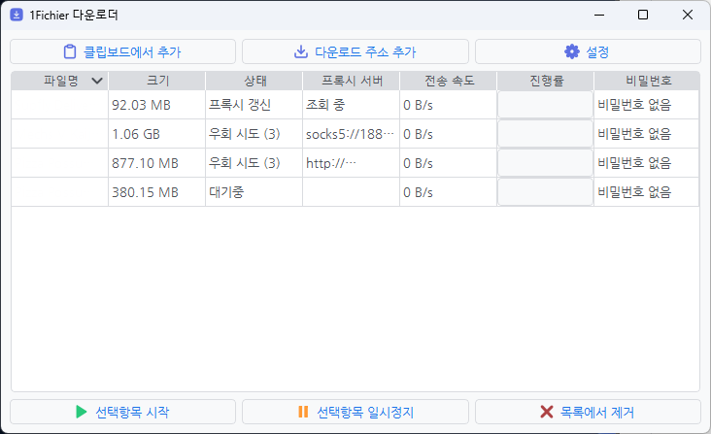Image resolution: width=711 pixels, height=434 pixels.
Task: Click the 전송 속도 column header
Action: pos(449,82)
